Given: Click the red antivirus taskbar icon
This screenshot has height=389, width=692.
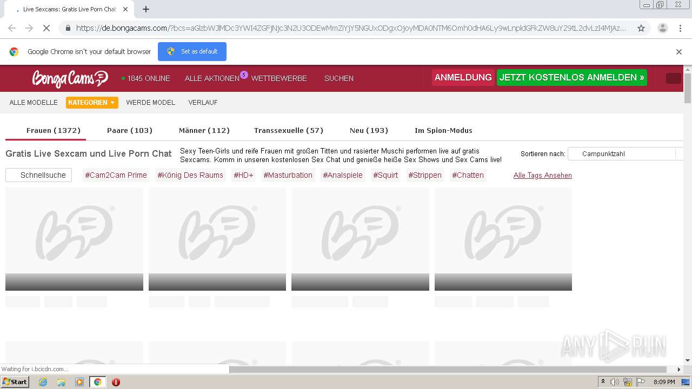Looking at the screenshot, I should (x=116, y=382).
